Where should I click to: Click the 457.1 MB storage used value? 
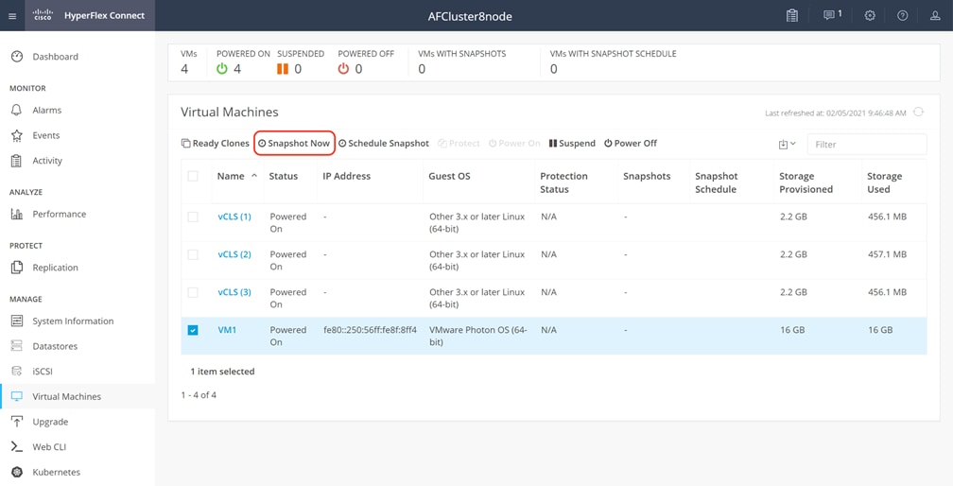[x=887, y=254]
